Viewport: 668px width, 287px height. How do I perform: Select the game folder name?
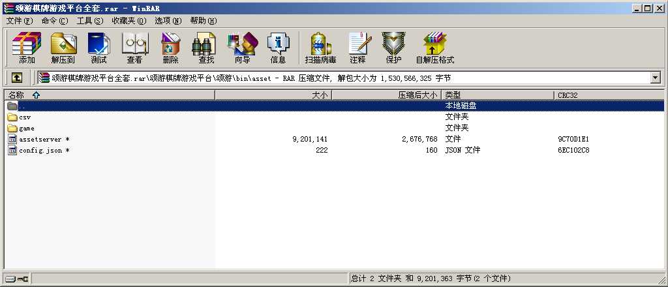(x=26, y=128)
